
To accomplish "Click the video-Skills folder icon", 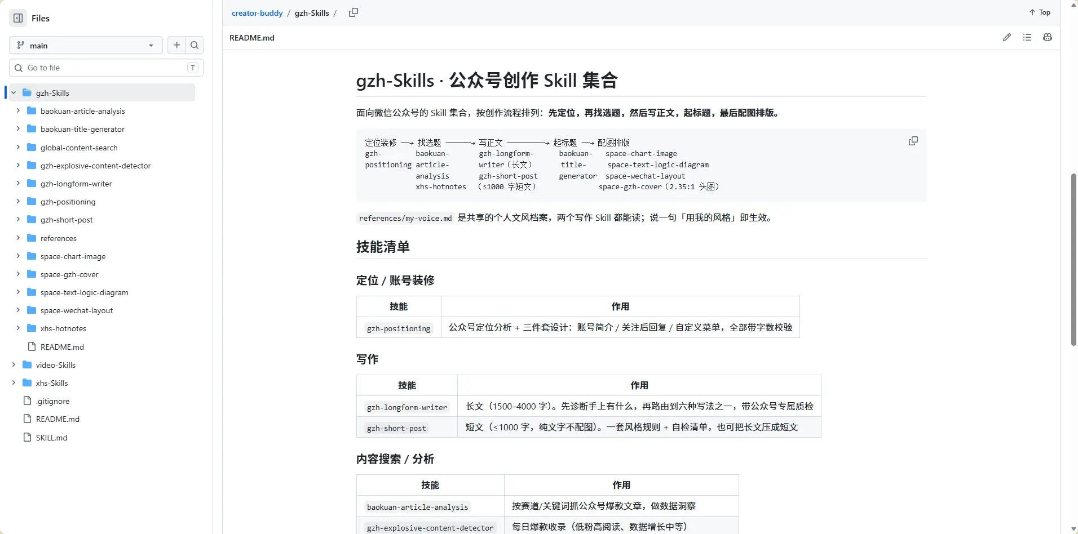I will 27,365.
